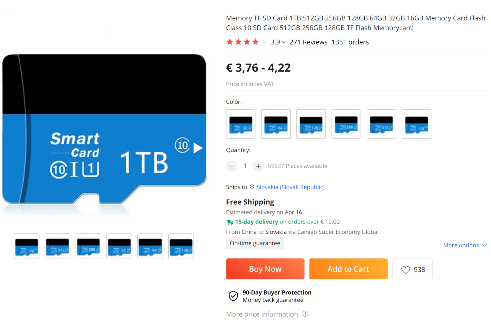Expand More options for shipping

click(465, 245)
